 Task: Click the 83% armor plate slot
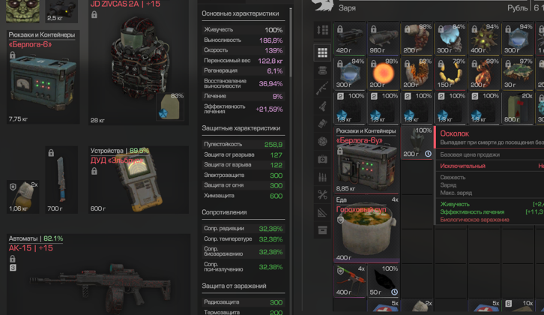(x=170, y=106)
